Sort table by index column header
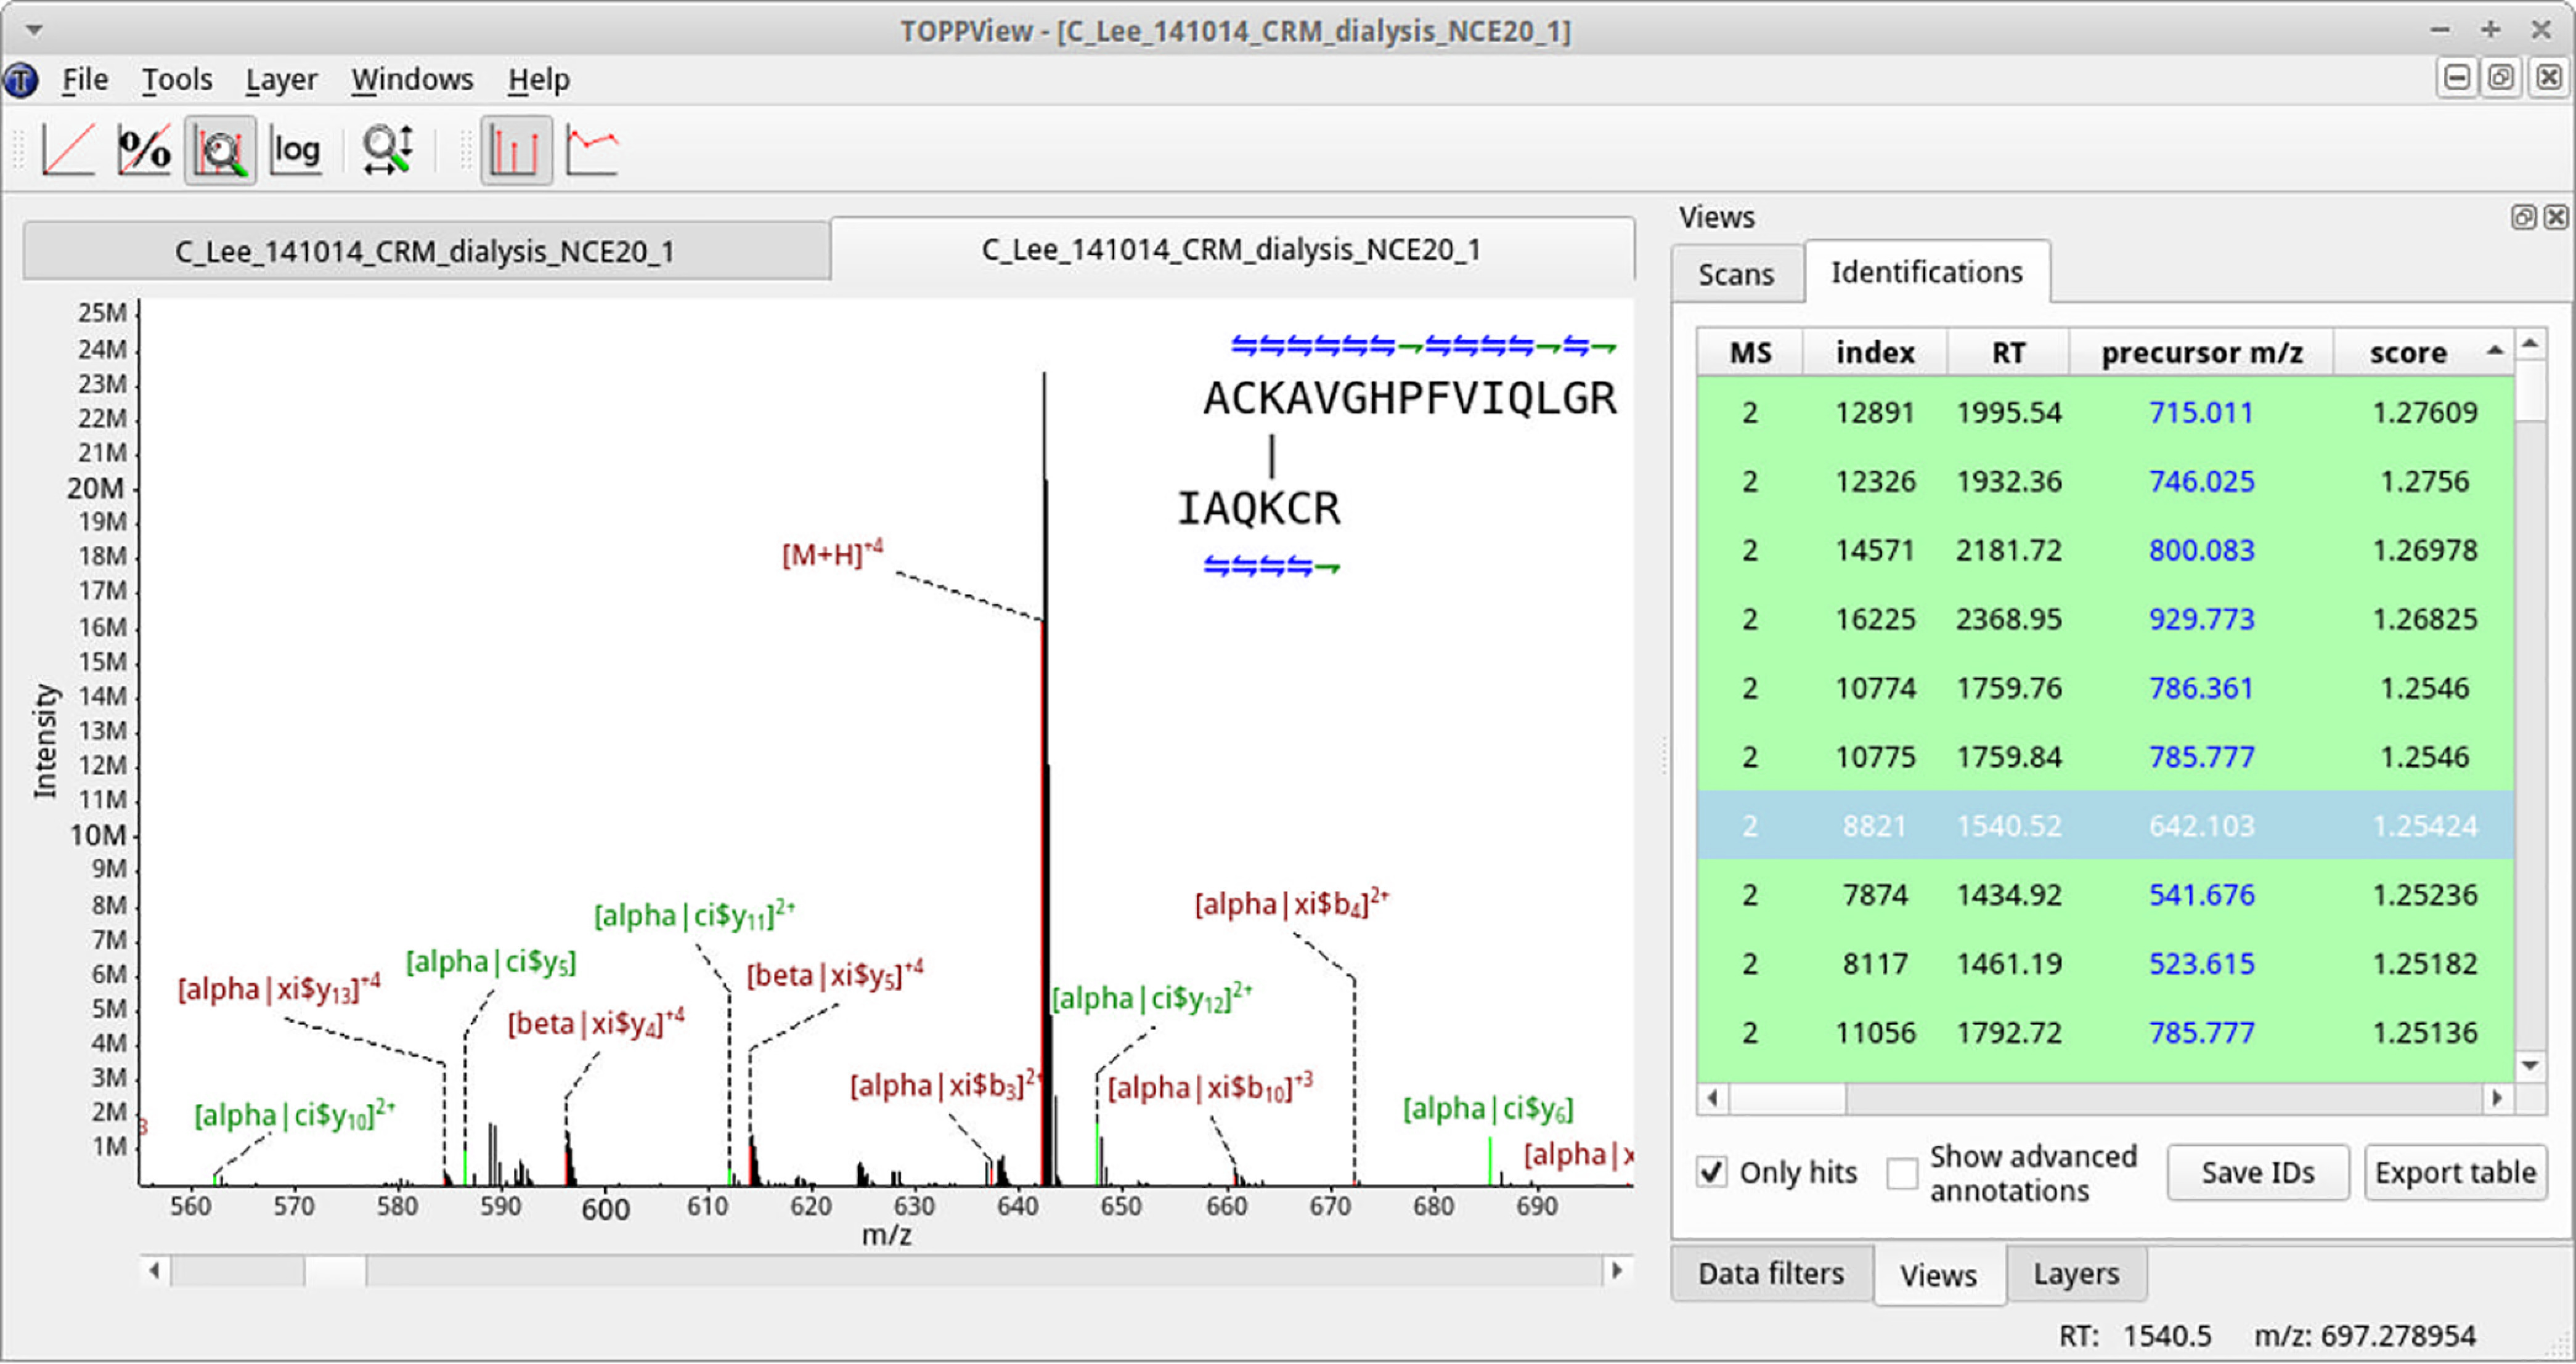The width and height of the screenshot is (2576, 1364). click(1875, 352)
